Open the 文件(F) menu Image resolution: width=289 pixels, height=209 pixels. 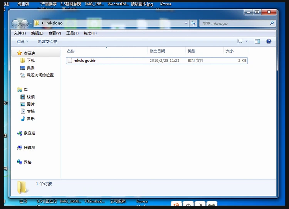[20, 33]
